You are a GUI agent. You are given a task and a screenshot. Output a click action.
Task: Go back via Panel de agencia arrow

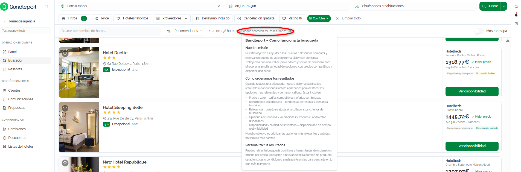(5, 21)
